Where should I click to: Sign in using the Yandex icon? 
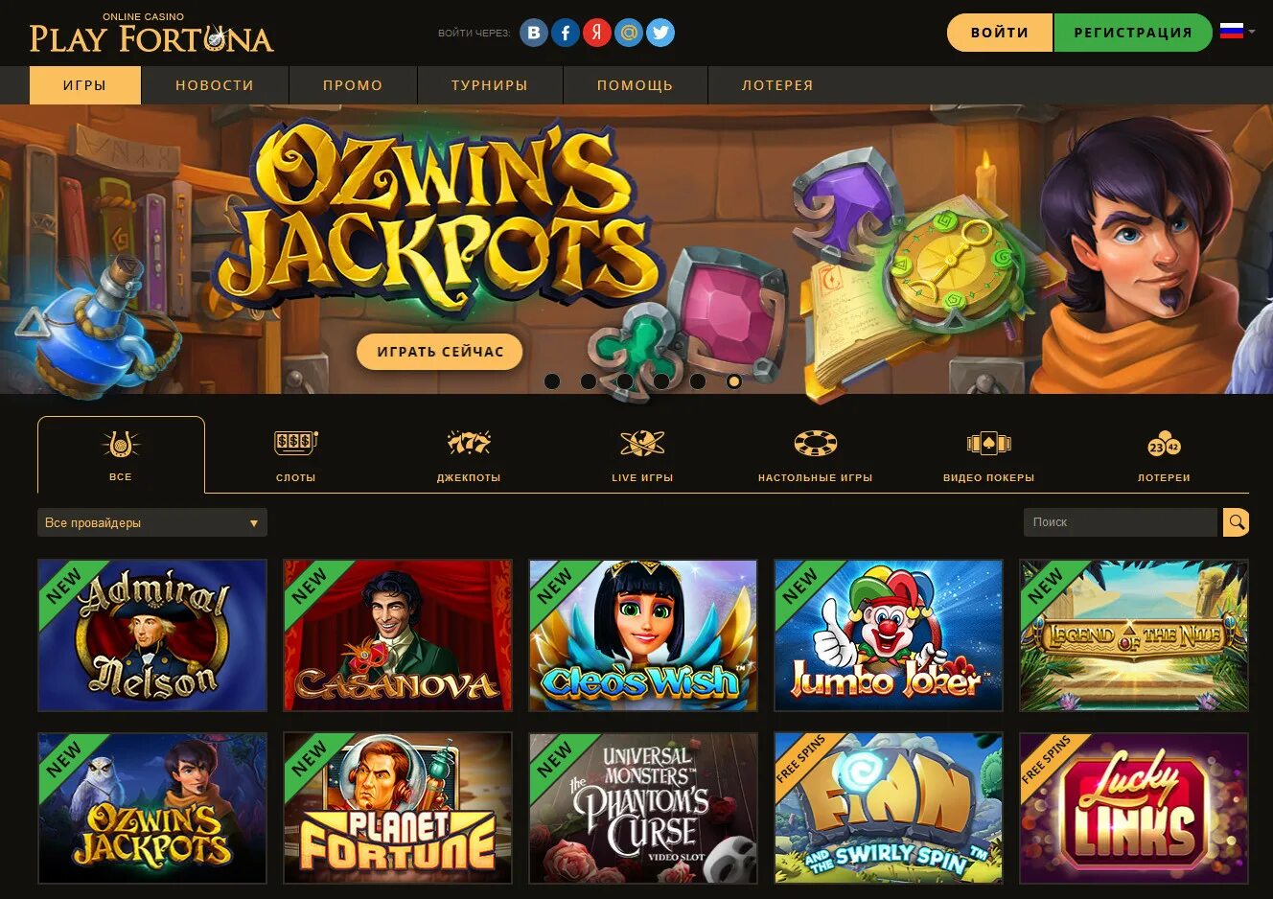(597, 33)
